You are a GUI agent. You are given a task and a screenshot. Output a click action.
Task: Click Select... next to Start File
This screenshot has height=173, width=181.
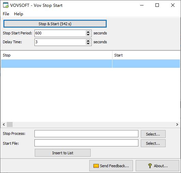tap(153, 143)
